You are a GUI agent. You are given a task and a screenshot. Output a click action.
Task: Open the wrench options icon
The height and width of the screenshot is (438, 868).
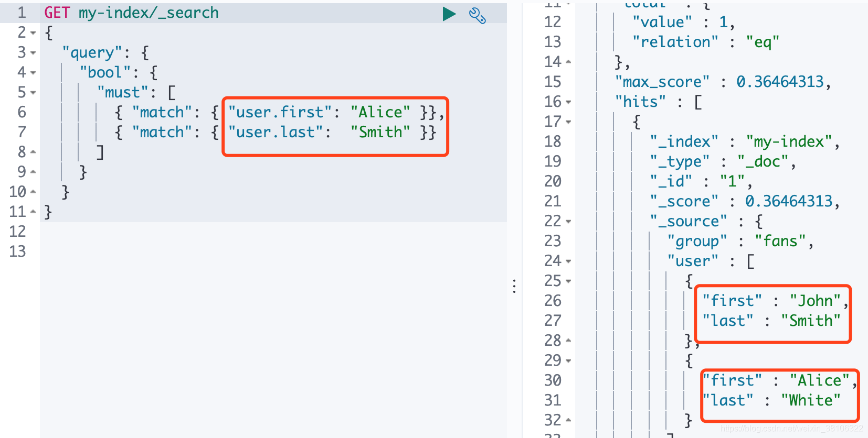coord(477,15)
